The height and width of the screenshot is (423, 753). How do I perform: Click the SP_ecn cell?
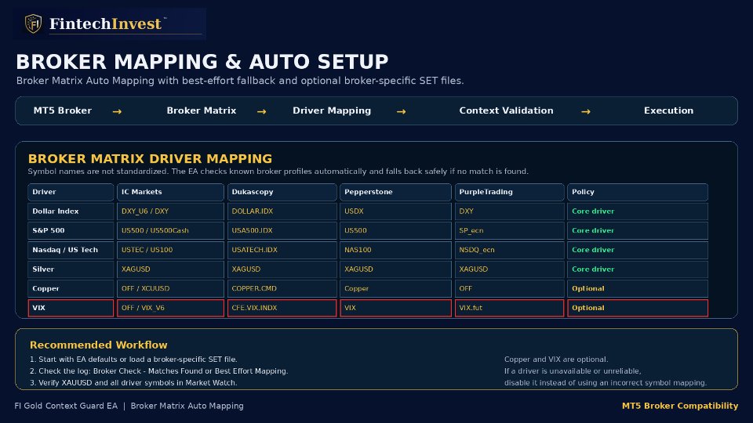pos(510,230)
